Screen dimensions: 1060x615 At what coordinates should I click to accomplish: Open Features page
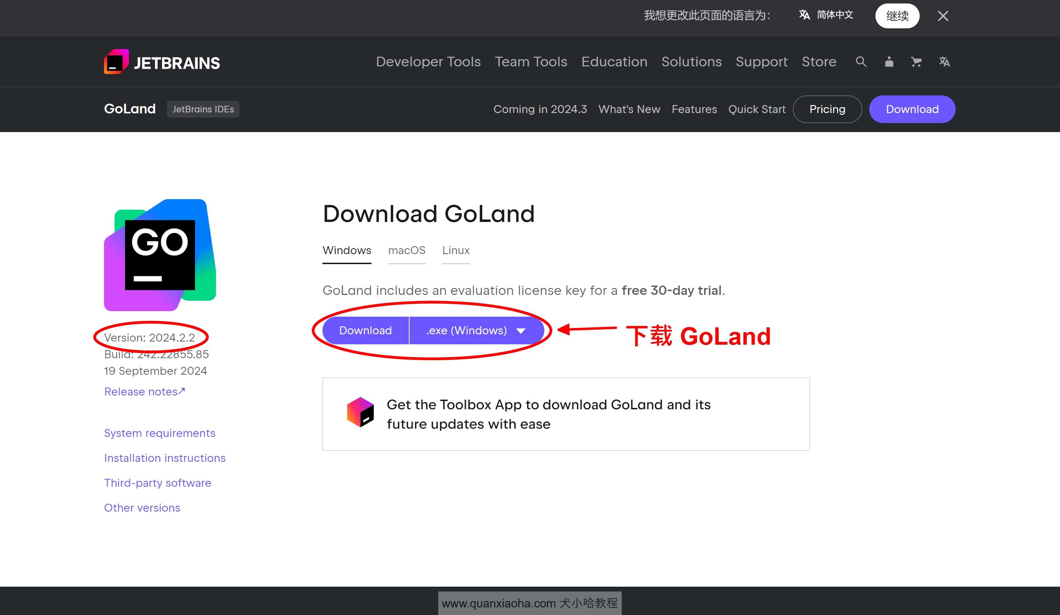(x=694, y=109)
